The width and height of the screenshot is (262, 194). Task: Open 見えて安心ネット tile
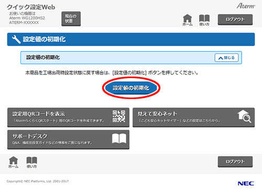(x=193, y=117)
